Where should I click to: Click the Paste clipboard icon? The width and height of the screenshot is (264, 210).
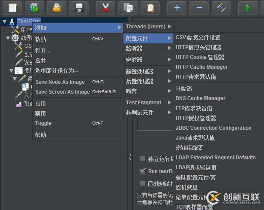[150, 8]
